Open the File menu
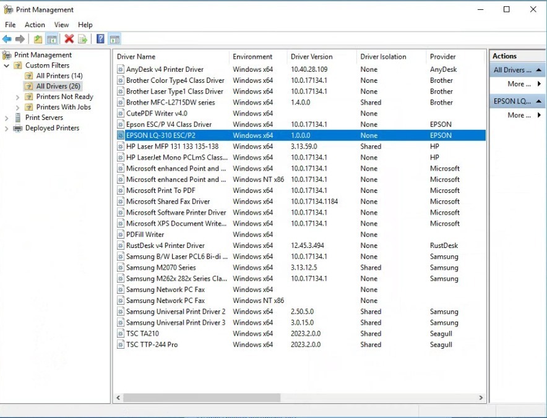 [10, 25]
